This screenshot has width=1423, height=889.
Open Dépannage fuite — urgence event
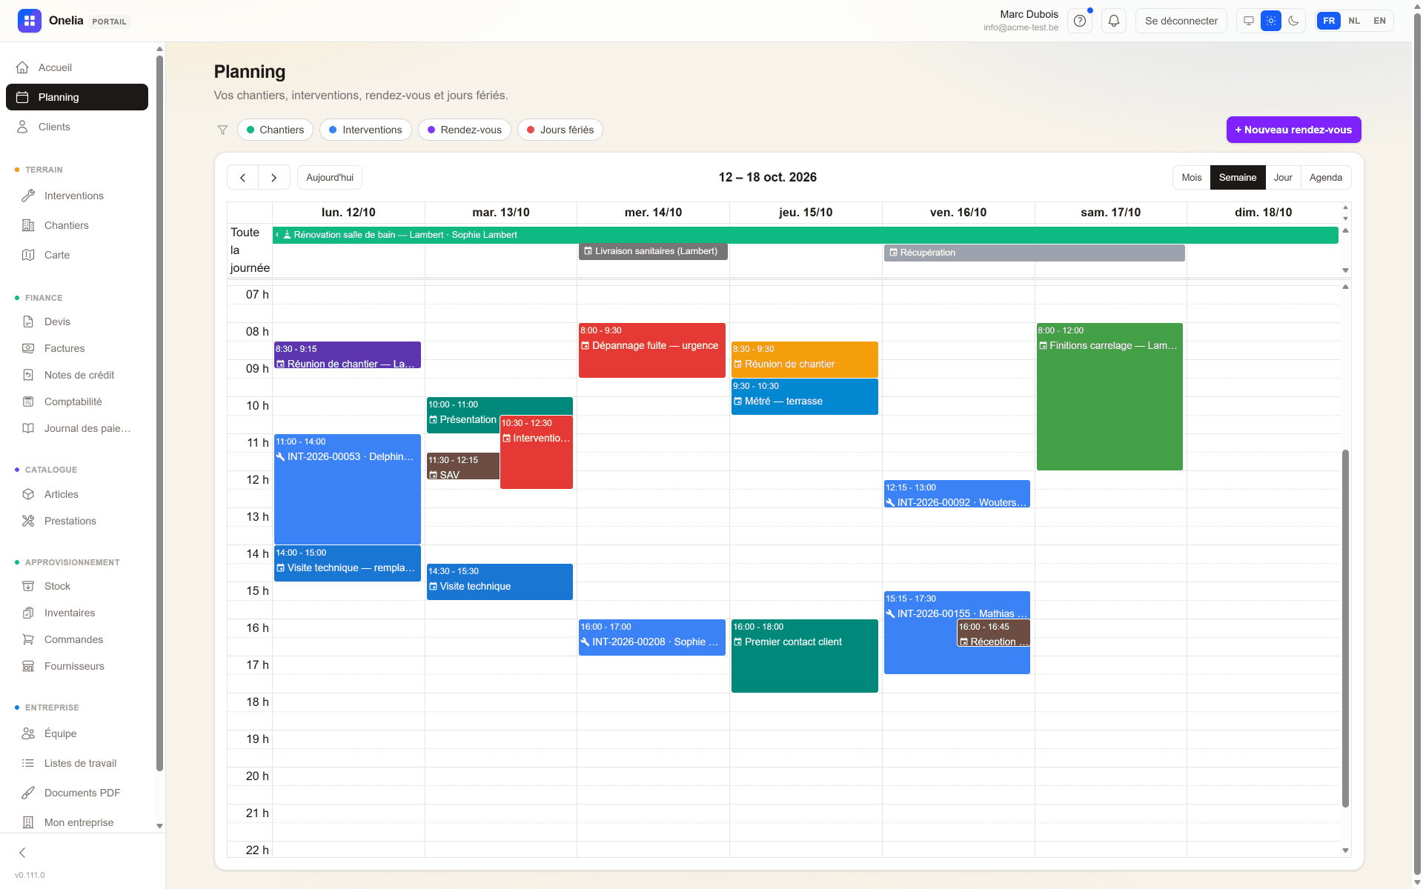coord(651,350)
